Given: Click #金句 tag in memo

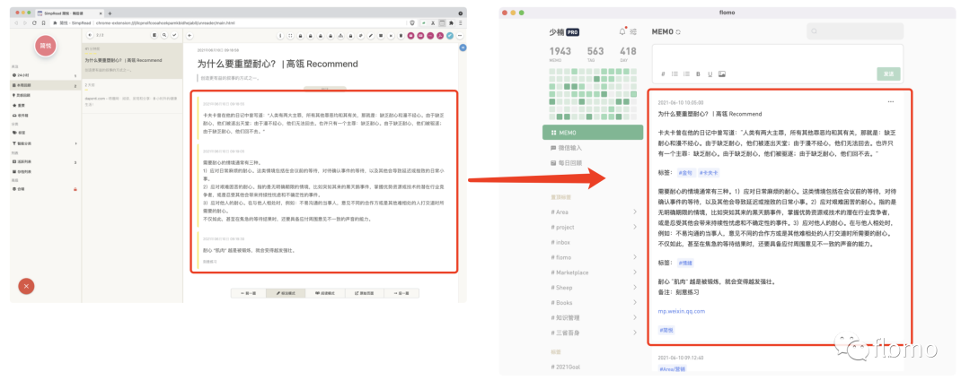Looking at the screenshot, I should tap(686, 173).
